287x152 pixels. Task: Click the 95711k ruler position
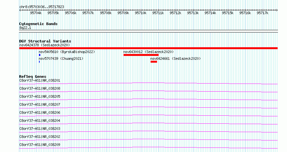158,13
